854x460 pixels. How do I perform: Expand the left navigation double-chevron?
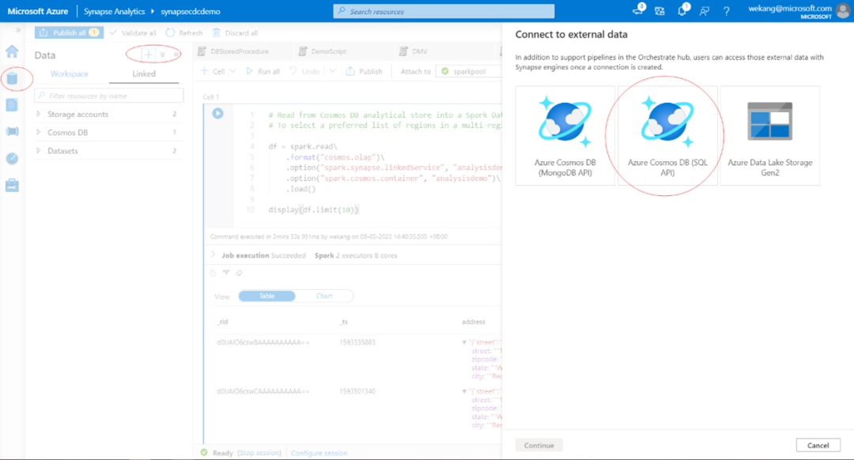pyautogui.click(x=18, y=30)
